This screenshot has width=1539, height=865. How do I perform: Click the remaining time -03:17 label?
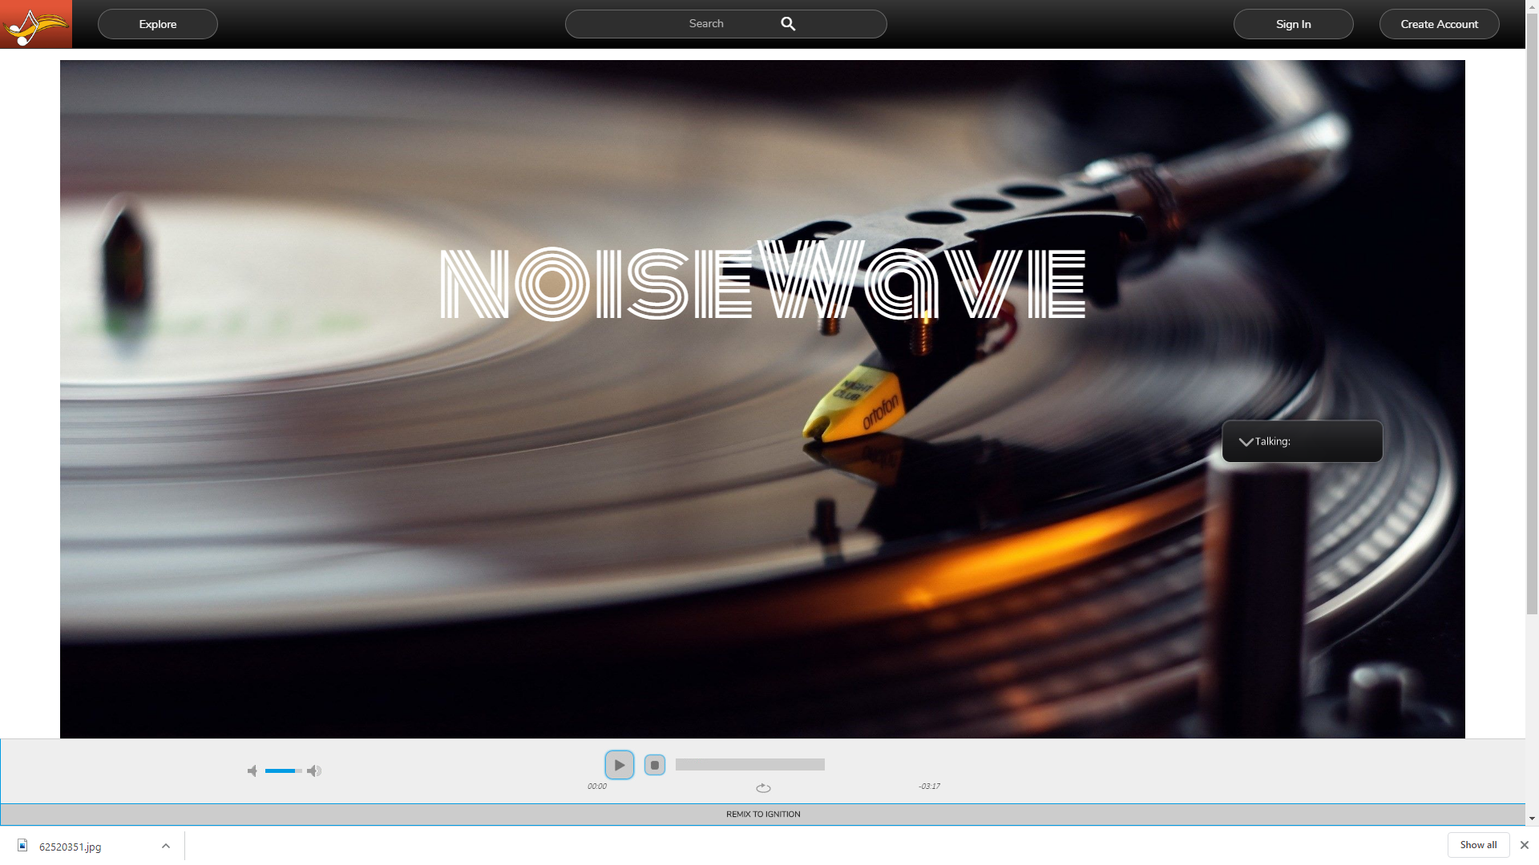(929, 787)
